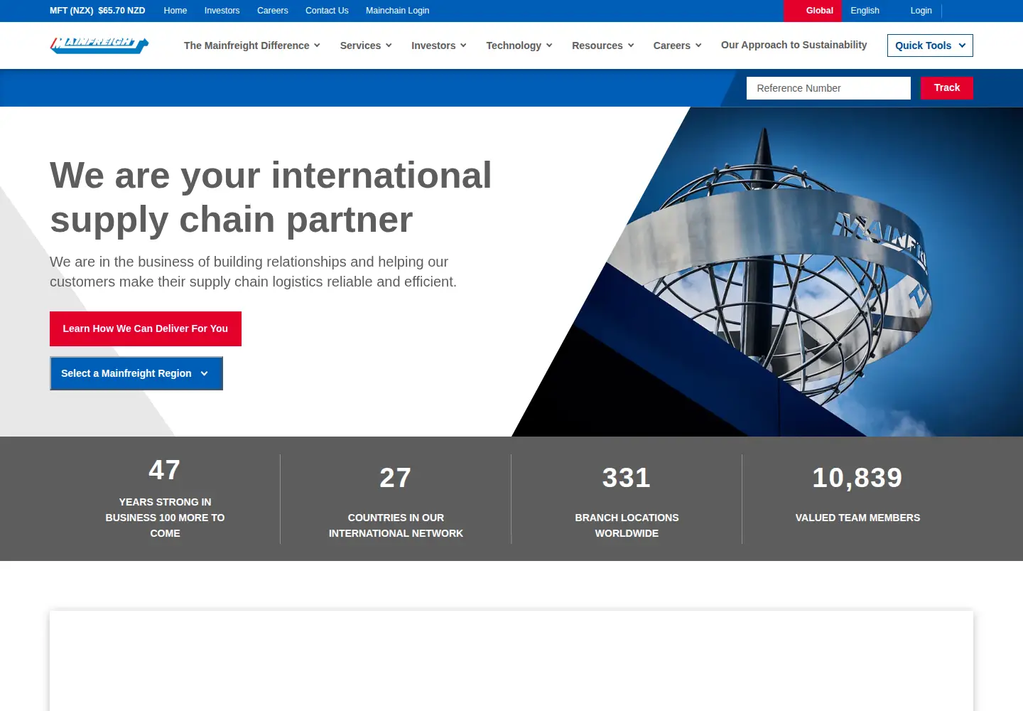Choose English language option

pos(865,11)
